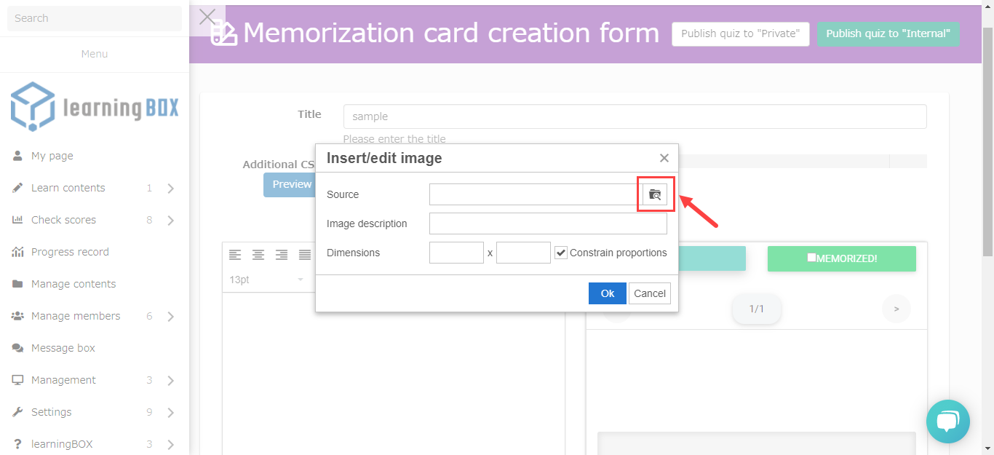
Task: Click the browse file icon next to Source
Action: (x=655, y=194)
